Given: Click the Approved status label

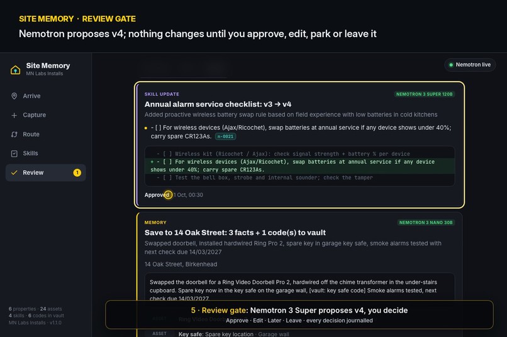Looking at the screenshot, I should [x=157, y=195].
